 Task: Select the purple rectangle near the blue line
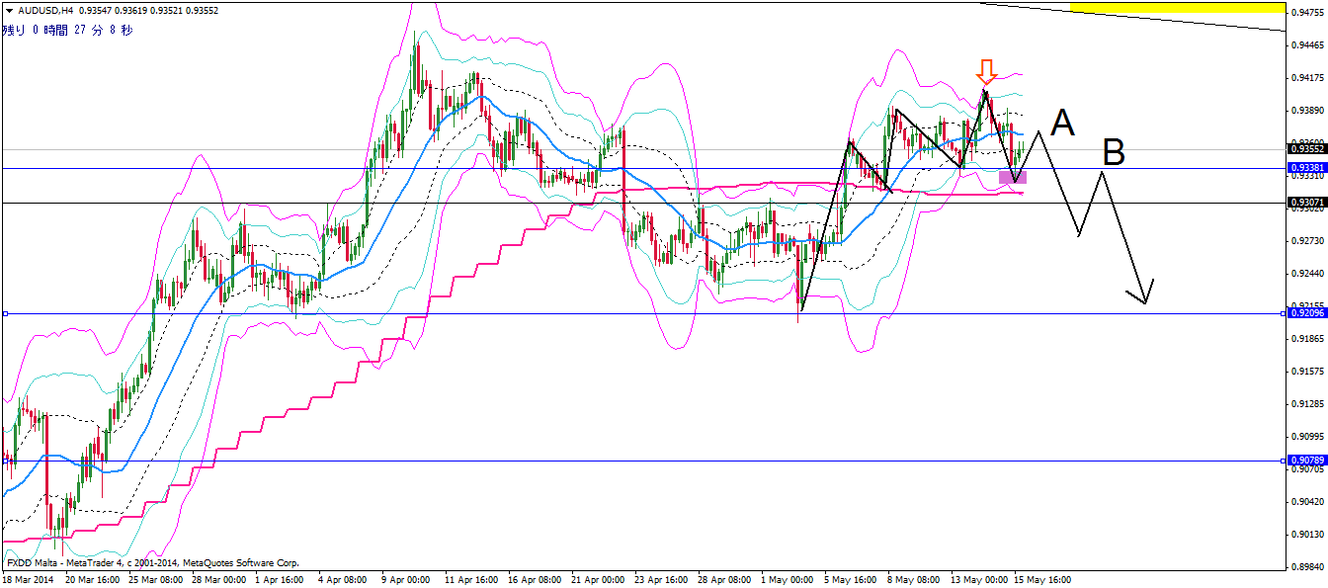(x=1014, y=177)
